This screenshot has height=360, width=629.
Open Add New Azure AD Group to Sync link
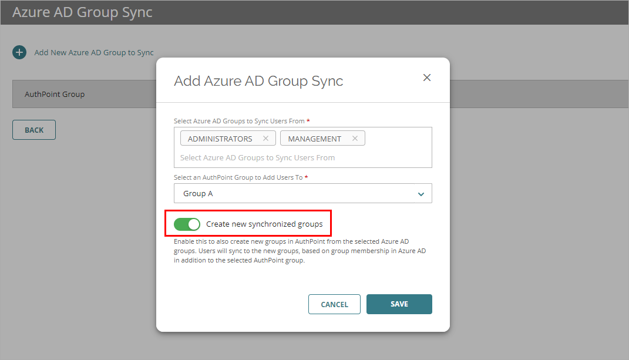(x=94, y=52)
